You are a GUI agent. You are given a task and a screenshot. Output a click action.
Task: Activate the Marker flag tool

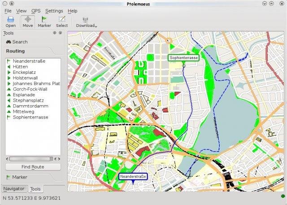[44, 21]
